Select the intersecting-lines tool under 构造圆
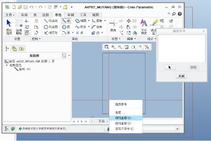 [51, 33]
